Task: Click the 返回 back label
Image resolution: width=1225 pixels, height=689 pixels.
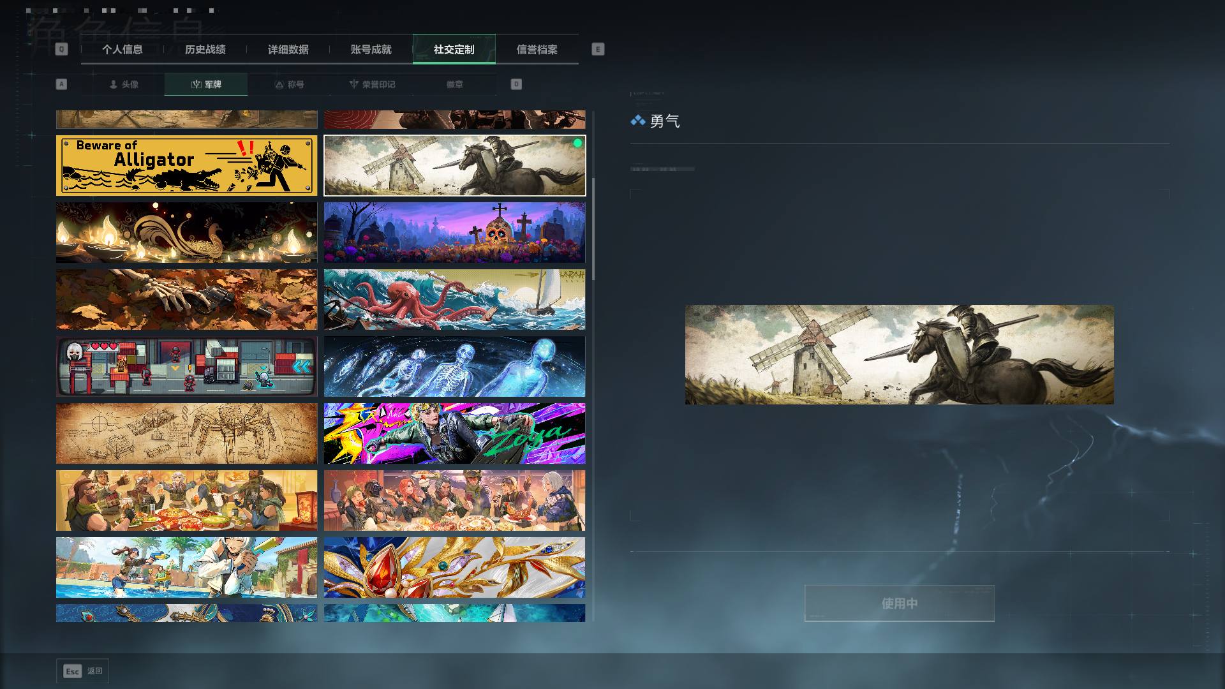Action: (x=95, y=671)
